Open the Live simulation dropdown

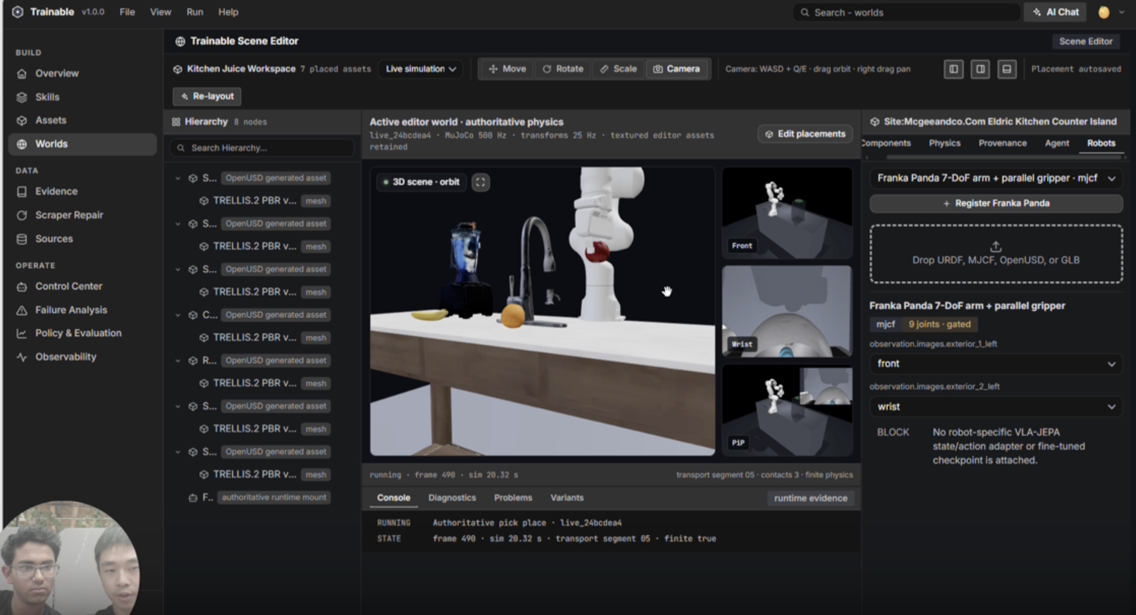pos(420,69)
